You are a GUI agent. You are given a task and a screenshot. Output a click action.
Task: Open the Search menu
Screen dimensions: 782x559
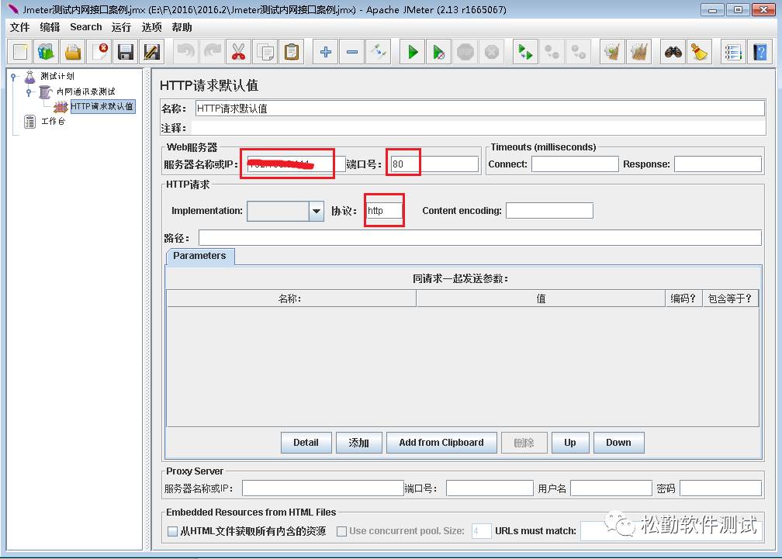pyautogui.click(x=86, y=27)
